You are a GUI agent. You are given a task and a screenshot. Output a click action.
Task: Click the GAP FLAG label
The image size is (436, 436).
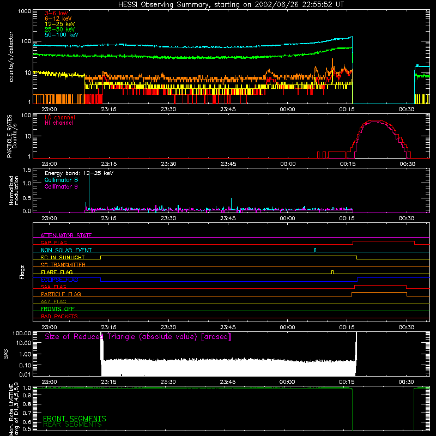tap(53, 243)
